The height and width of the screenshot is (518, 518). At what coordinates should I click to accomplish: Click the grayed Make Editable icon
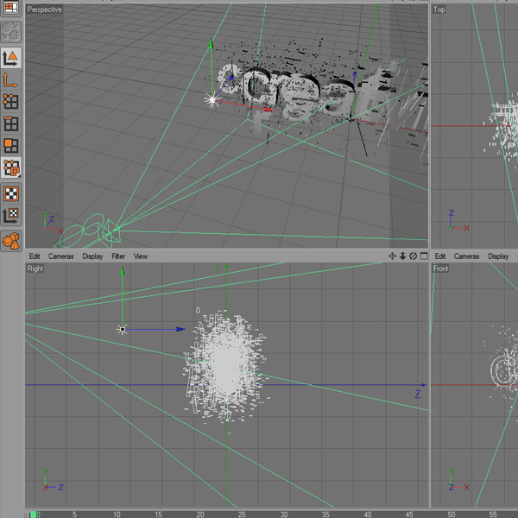(11, 32)
